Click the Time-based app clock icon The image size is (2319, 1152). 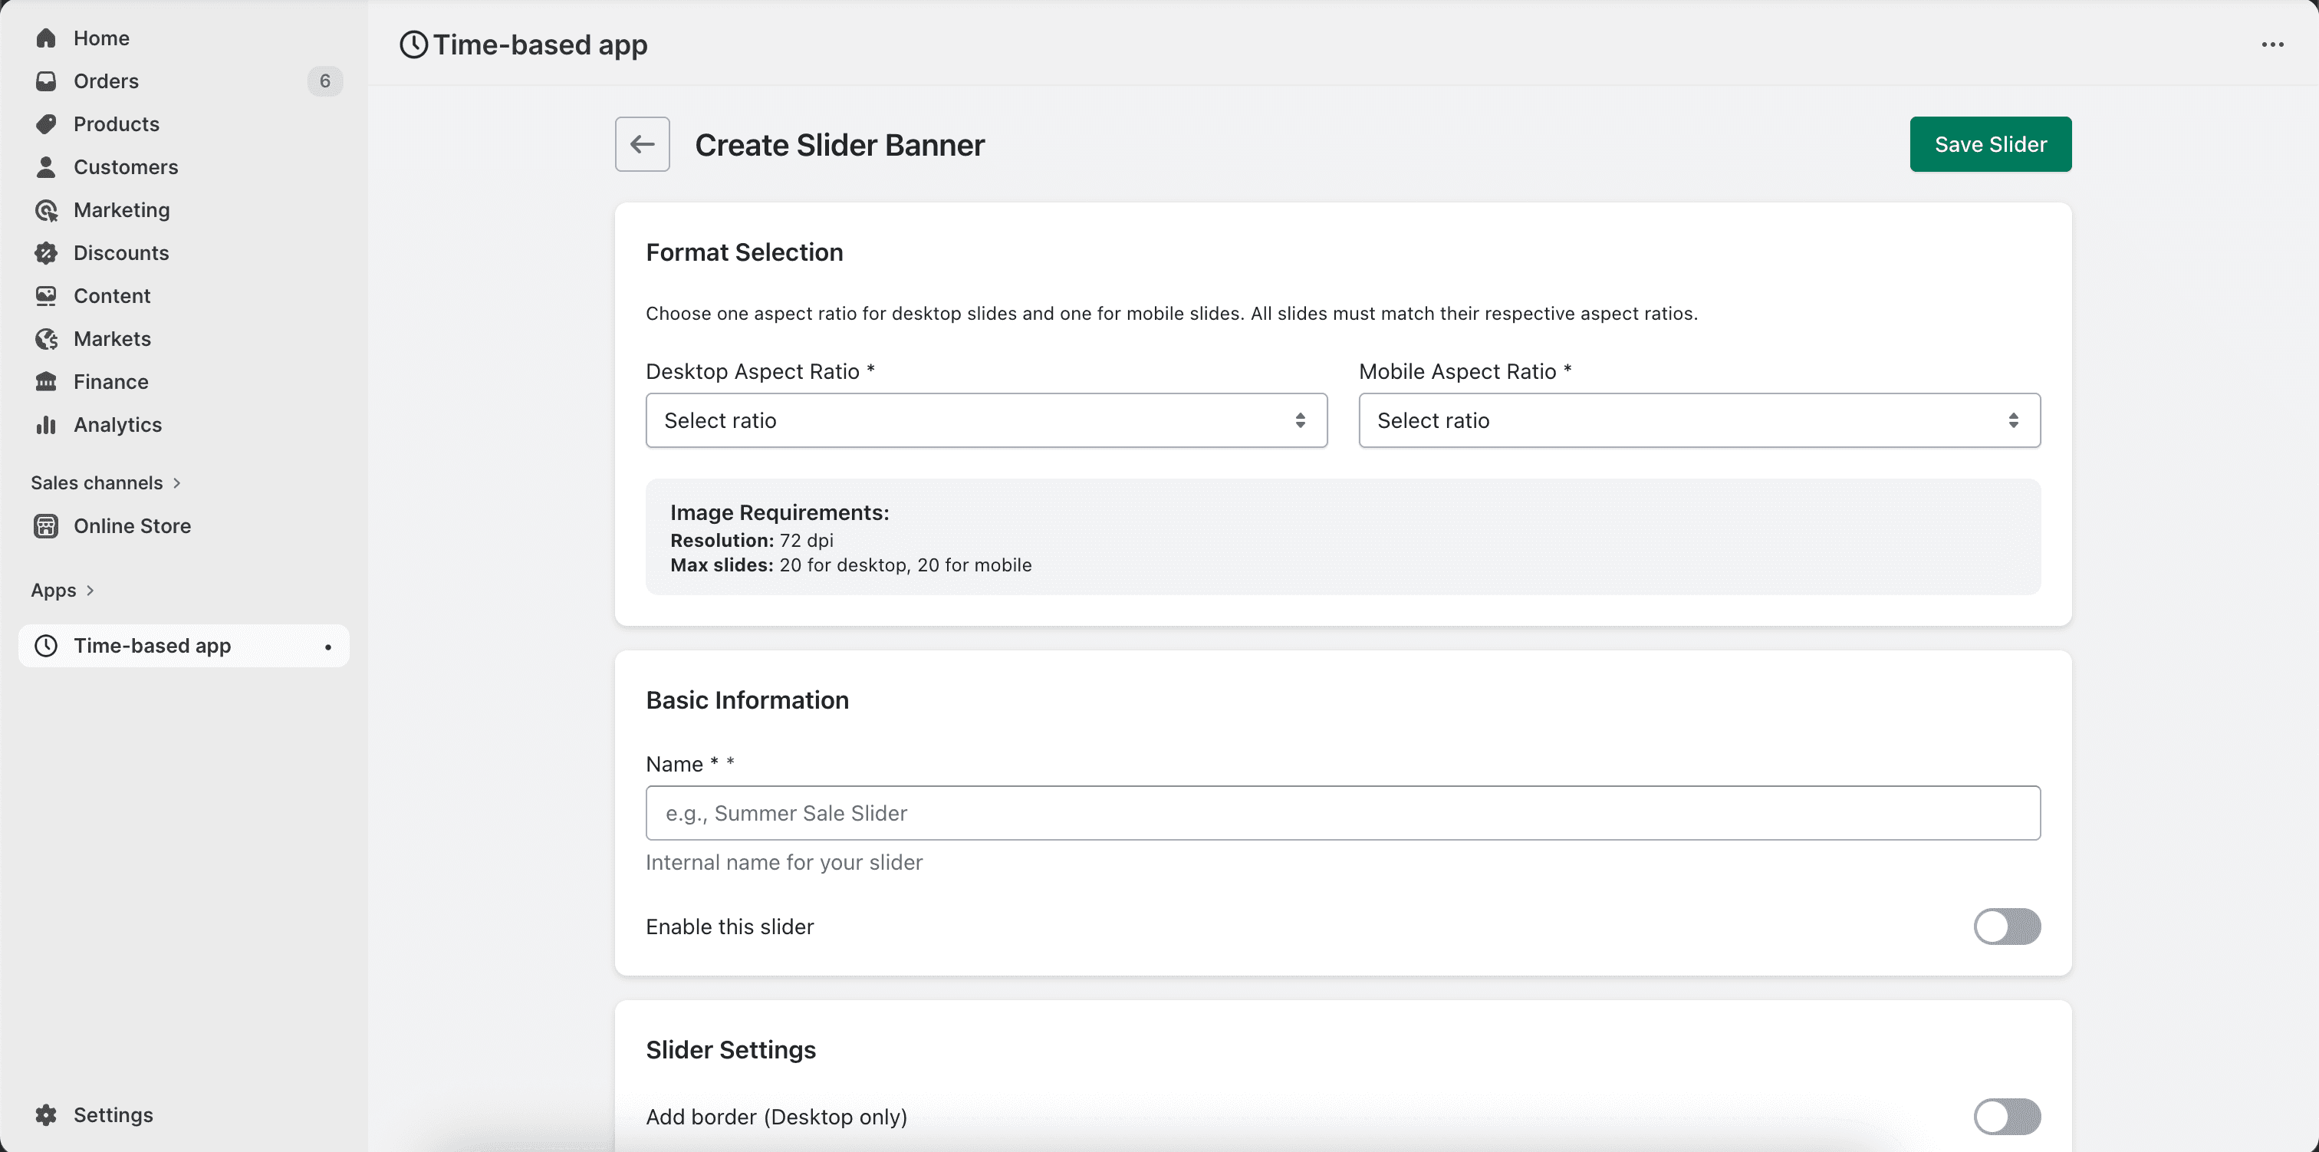tap(46, 646)
